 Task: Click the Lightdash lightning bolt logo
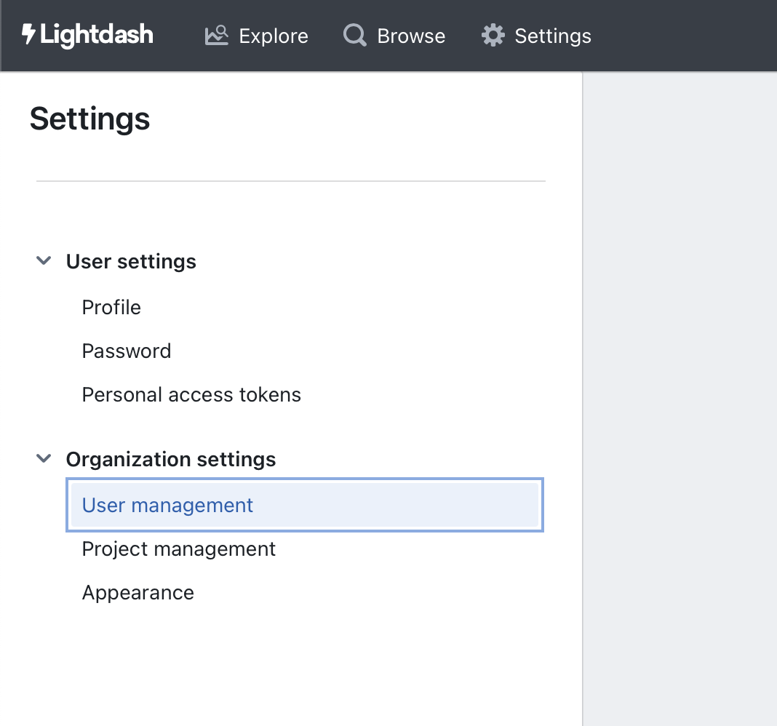(27, 34)
